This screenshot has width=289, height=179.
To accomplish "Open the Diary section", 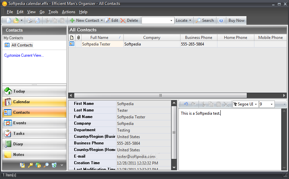I will click(x=34, y=144).
